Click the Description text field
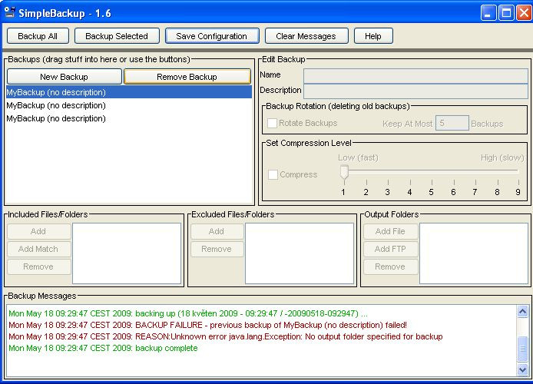Image resolution: width=533 pixels, height=384 pixels. point(415,91)
